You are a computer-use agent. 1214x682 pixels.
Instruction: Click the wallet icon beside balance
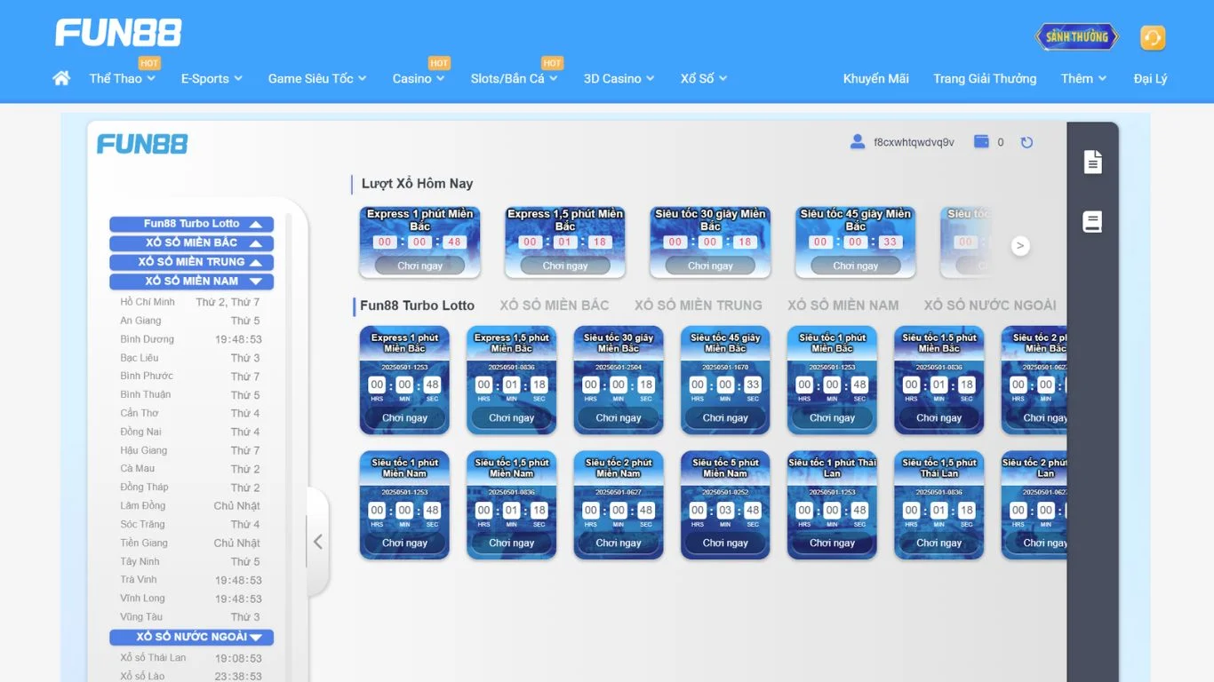pos(981,142)
